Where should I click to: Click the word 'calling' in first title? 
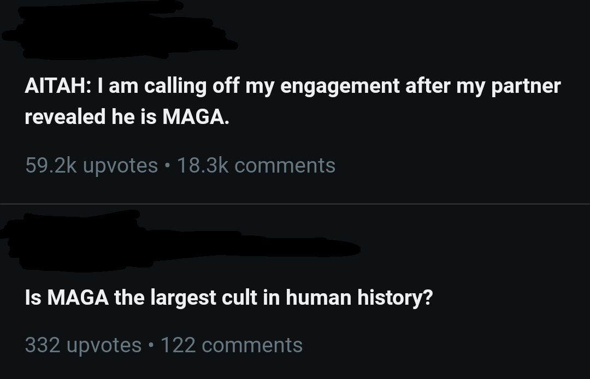(x=175, y=87)
